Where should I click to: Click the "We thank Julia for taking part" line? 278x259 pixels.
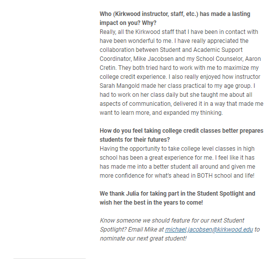point(177,193)
